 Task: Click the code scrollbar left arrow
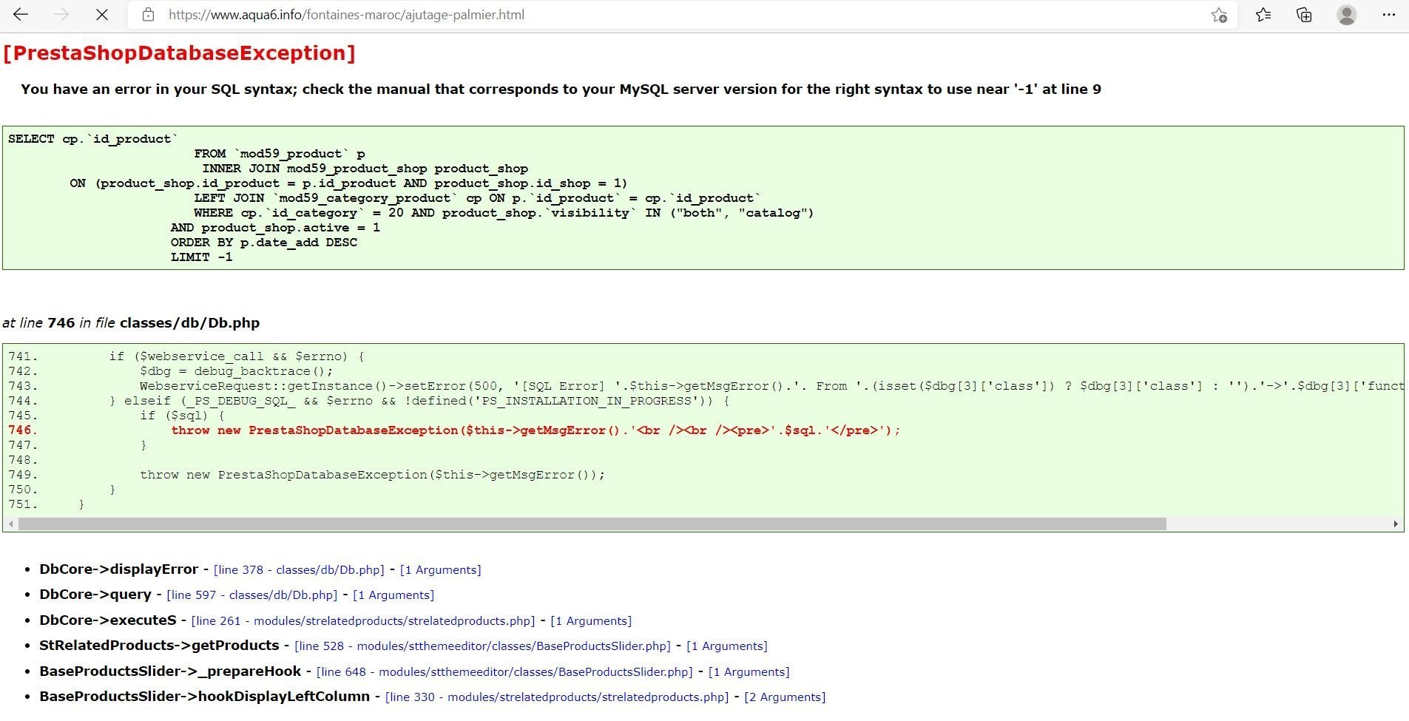pos(10,524)
